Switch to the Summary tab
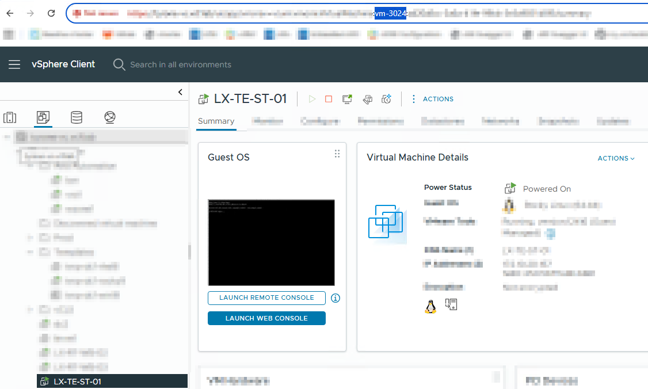 [216, 121]
